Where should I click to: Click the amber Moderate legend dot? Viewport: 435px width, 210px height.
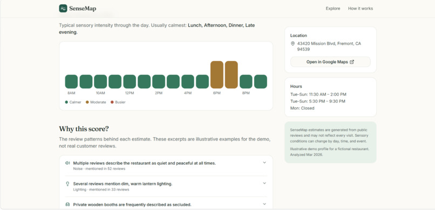click(87, 102)
